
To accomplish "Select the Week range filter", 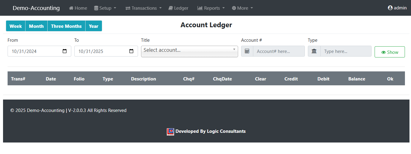I will pyautogui.click(x=15, y=26).
